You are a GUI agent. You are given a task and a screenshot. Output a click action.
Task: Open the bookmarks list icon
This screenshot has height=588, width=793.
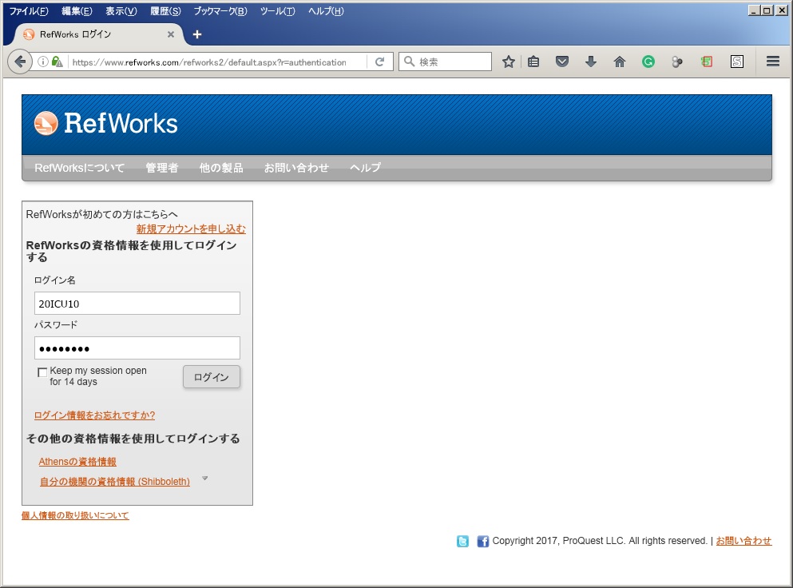click(x=533, y=62)
